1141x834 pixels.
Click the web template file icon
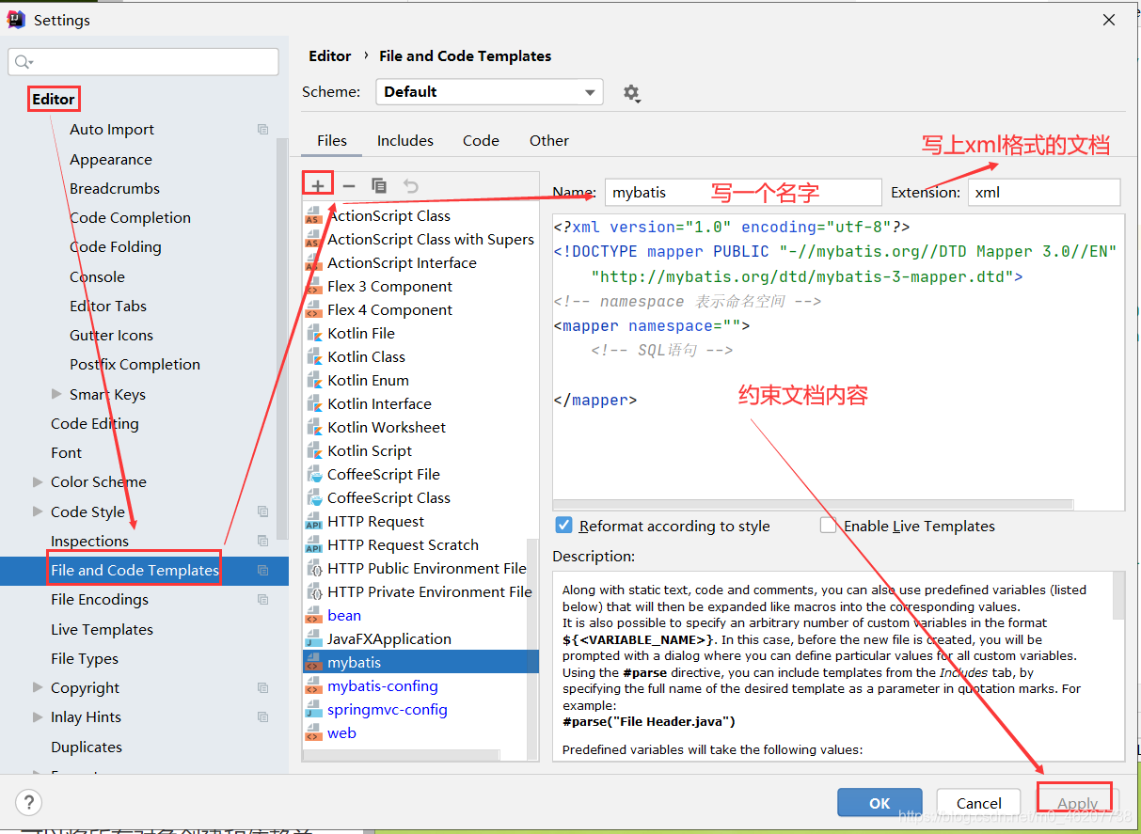[x=313, y=733]
